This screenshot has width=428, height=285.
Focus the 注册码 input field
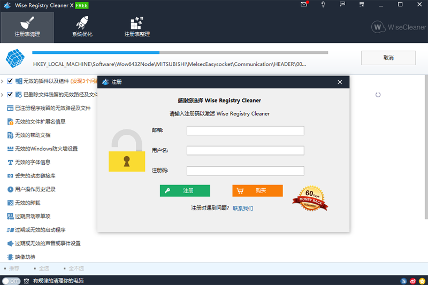(246, 171)
